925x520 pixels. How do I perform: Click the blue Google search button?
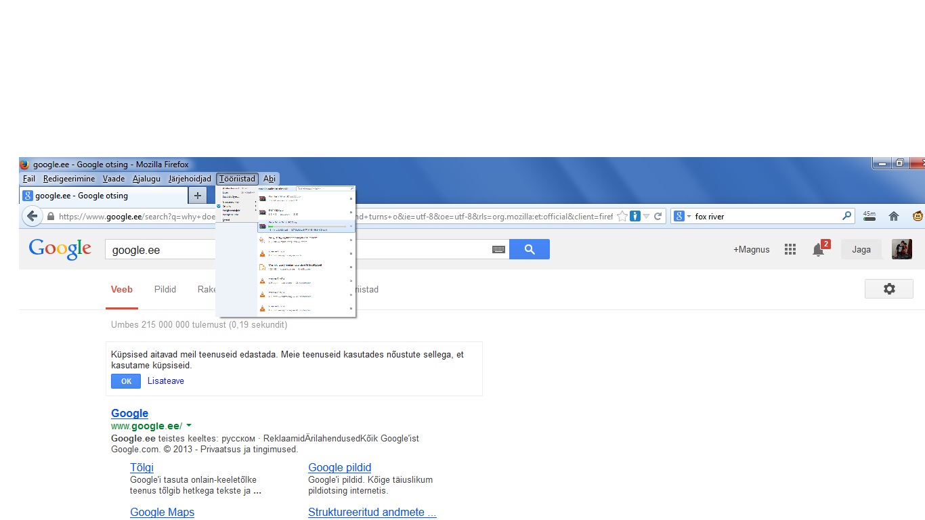coord(530,249)
